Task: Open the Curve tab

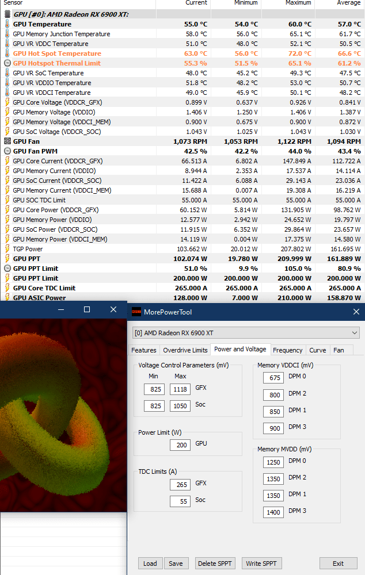Action: coord(317,350)
